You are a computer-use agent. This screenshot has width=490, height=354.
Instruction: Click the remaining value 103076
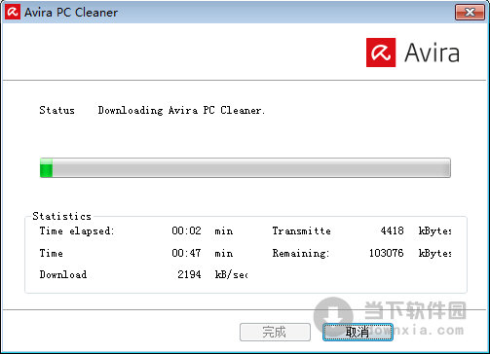[x=386, y=253]
